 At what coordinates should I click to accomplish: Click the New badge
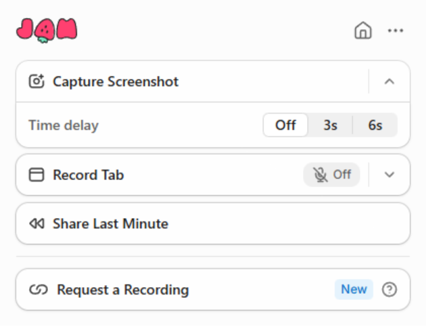point(354,290)
